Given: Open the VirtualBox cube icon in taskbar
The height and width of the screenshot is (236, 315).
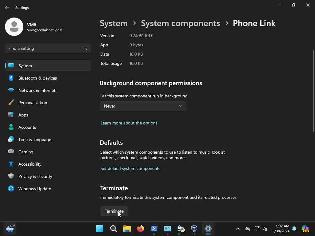Looking at the screenshot, I should (194, 229).
